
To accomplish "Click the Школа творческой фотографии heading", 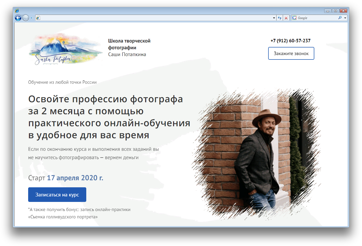I will coord(129,44).
